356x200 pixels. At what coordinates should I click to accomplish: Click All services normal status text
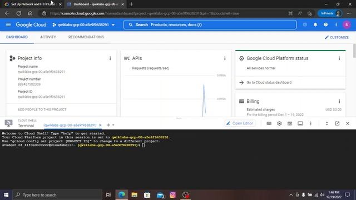click(261, 68)
